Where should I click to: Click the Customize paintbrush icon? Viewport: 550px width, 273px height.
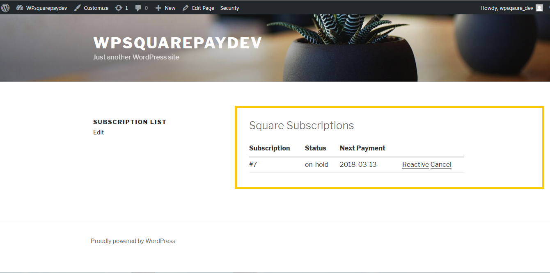pos(77,8)
